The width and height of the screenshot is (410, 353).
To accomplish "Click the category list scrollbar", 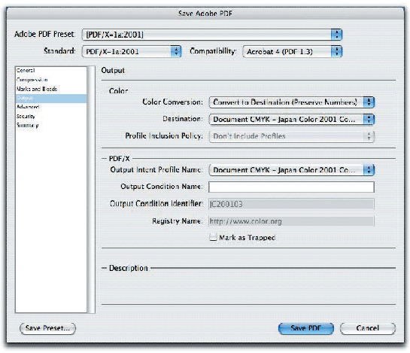I will click(x=91, y=190).
